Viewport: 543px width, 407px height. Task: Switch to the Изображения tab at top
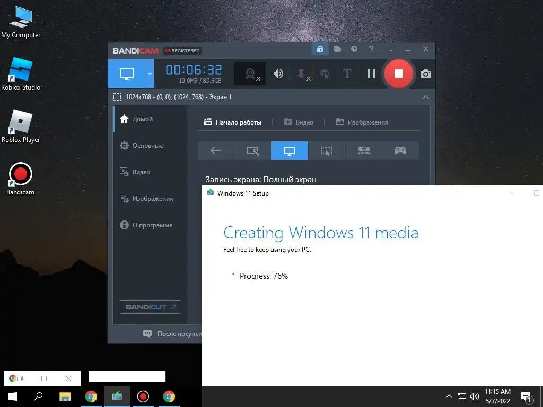(362, 122)
